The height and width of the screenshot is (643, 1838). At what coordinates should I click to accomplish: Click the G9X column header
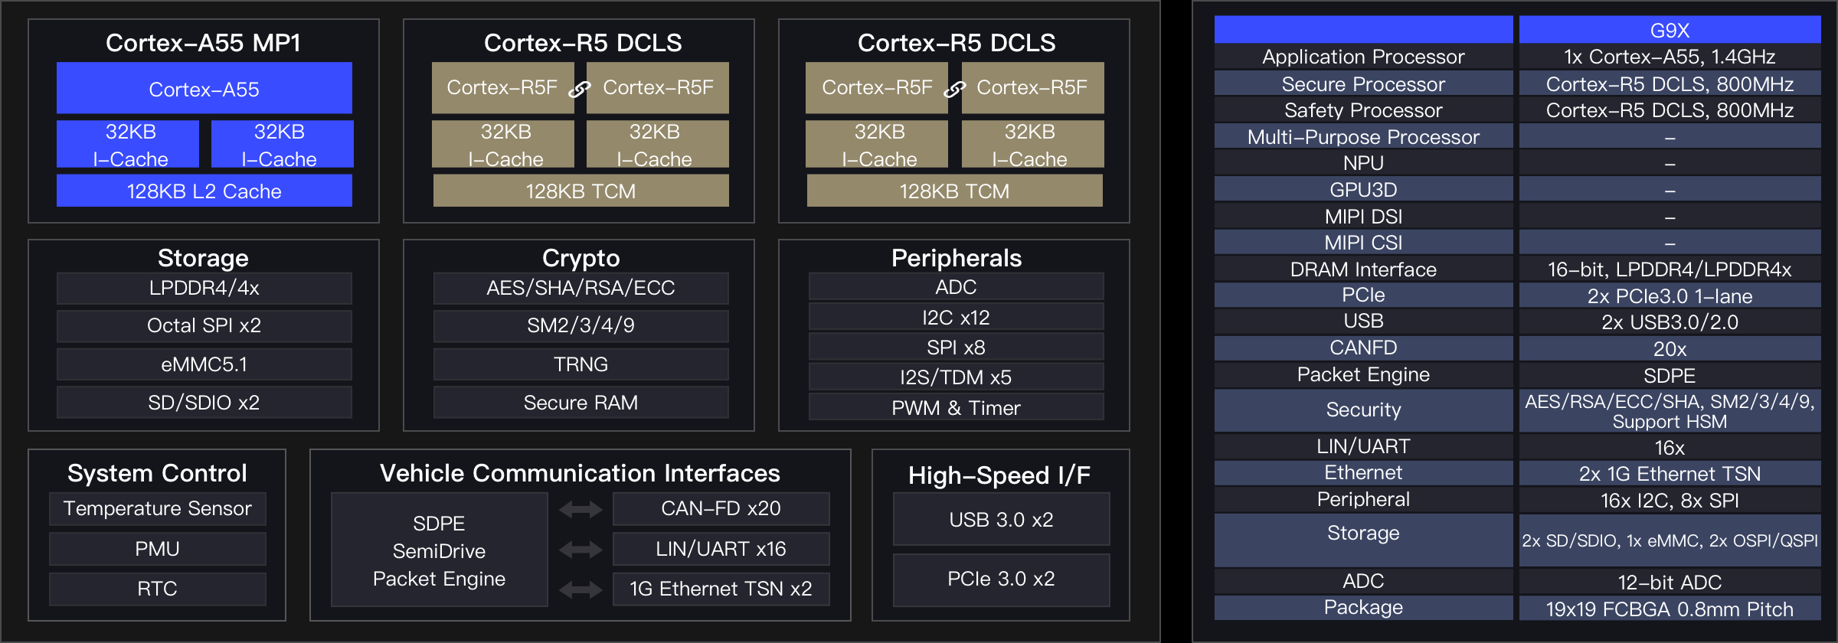pos(1670,30)
